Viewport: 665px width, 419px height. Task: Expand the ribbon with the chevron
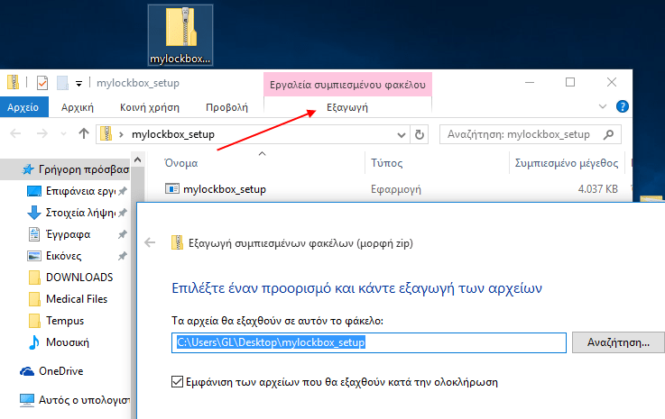pyautogui.click(x=602, y=106)
